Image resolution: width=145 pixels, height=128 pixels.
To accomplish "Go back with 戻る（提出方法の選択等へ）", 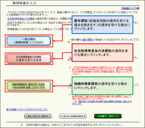I will pyautogui.click(x=38, y=116).
